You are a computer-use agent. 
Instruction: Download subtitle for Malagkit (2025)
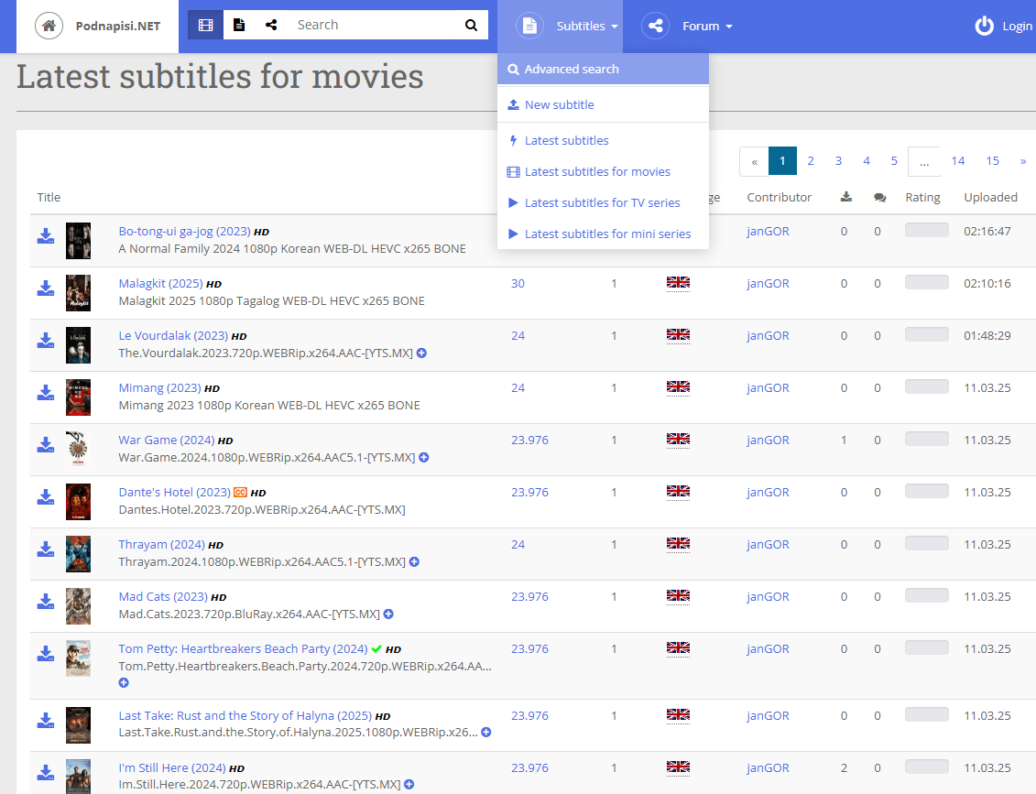click(x=46, y=289)
